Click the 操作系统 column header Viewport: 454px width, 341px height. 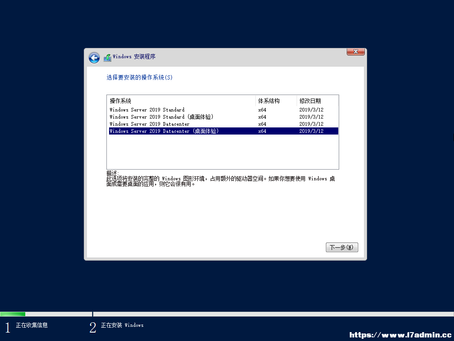[x=181, y=101]
